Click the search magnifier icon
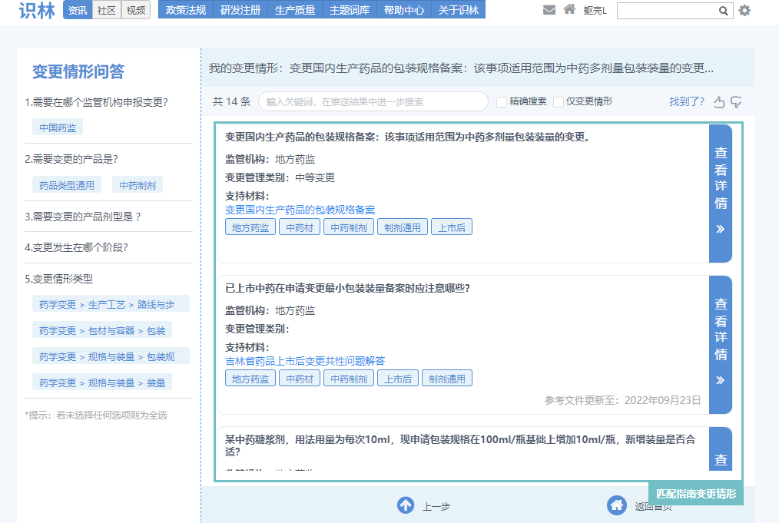Viewport: 779px width, 523px height. 724,11
